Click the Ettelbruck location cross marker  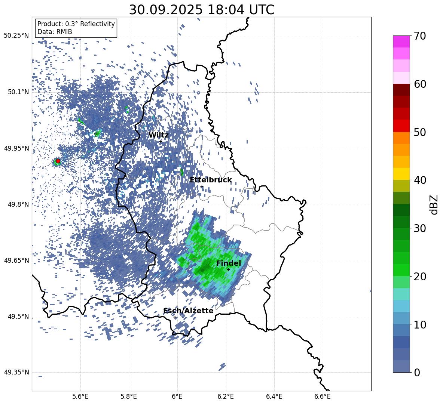pyautogui.click(x=201, y=186)
